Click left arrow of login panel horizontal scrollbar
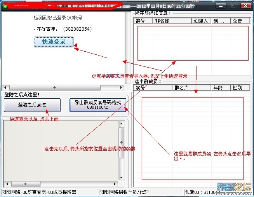 [x=5, y=88]
